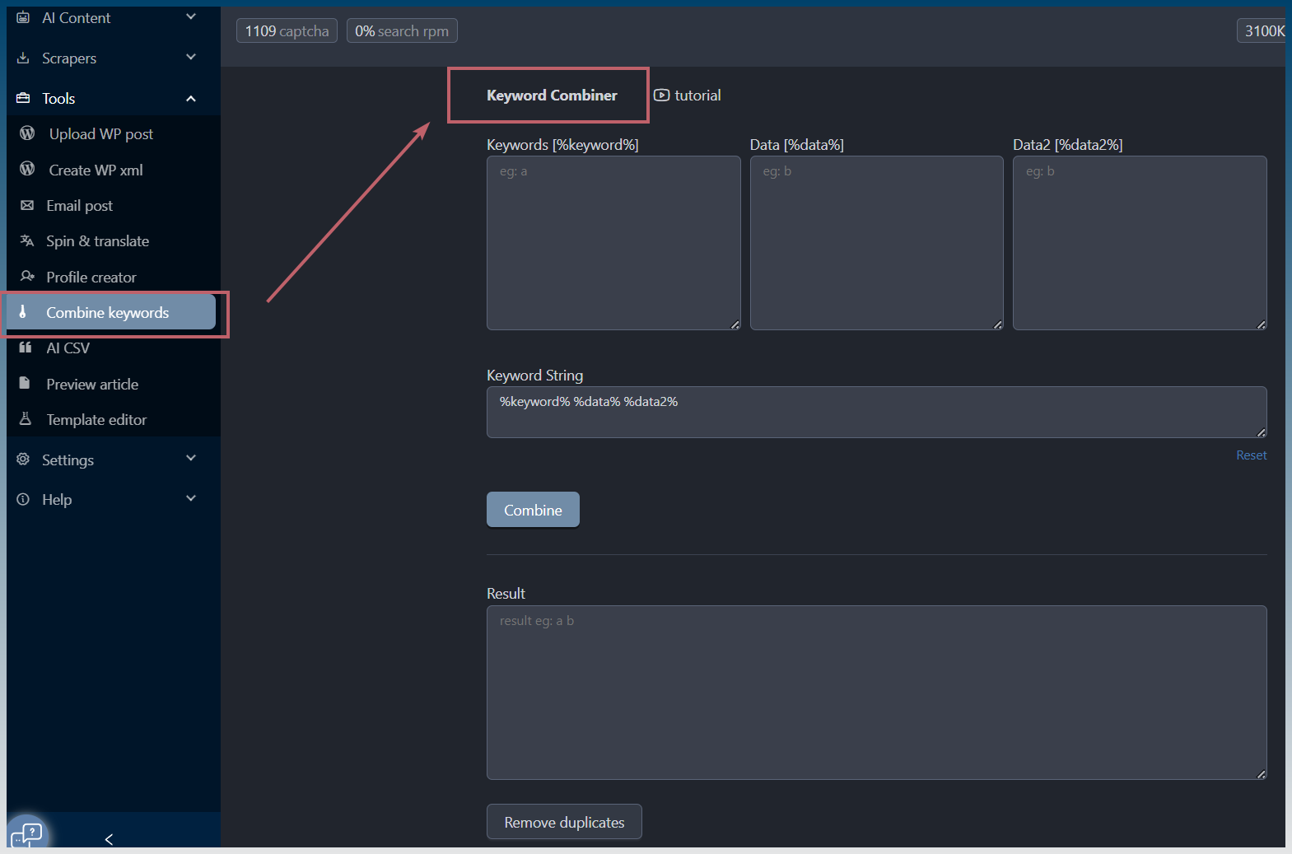Image resolution: width=1292 pixels, height=854 pixels.
Task: Click the WordPress icon beside Create WP xml
Action: point(27,169)
